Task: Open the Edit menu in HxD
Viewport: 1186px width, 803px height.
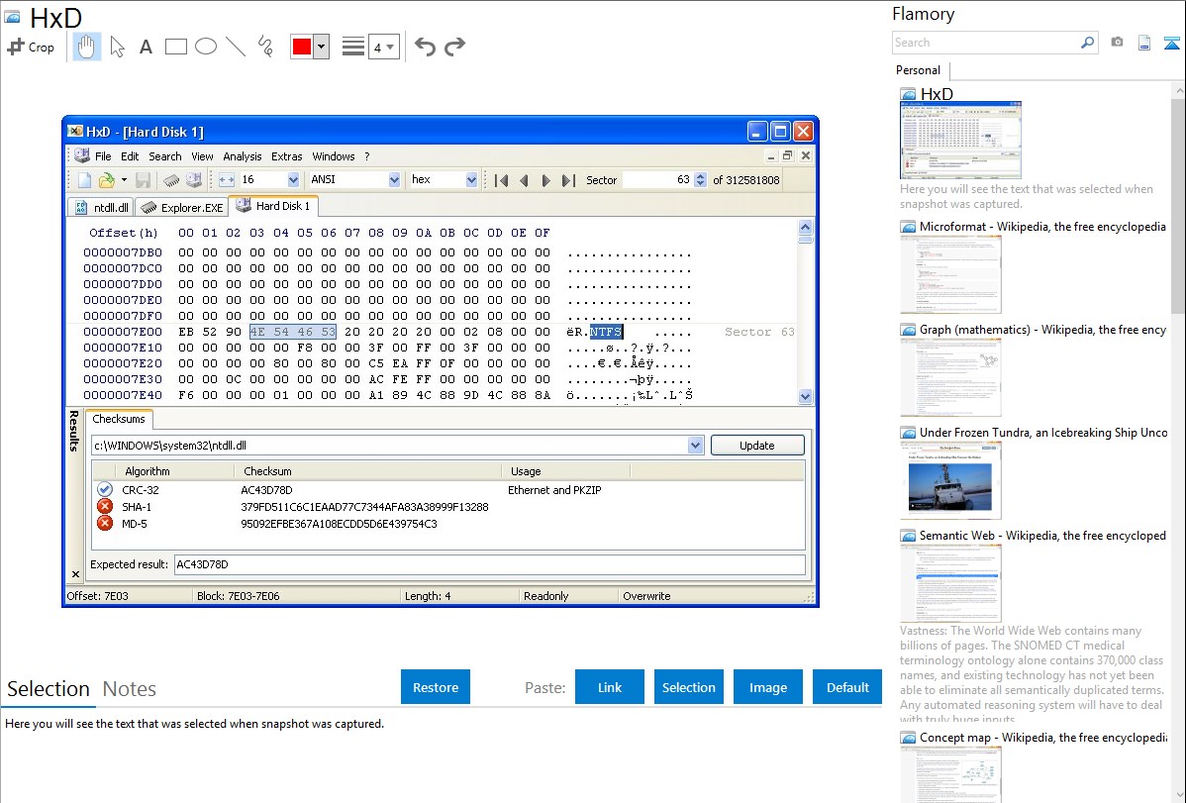Action: tap(130, 156)
